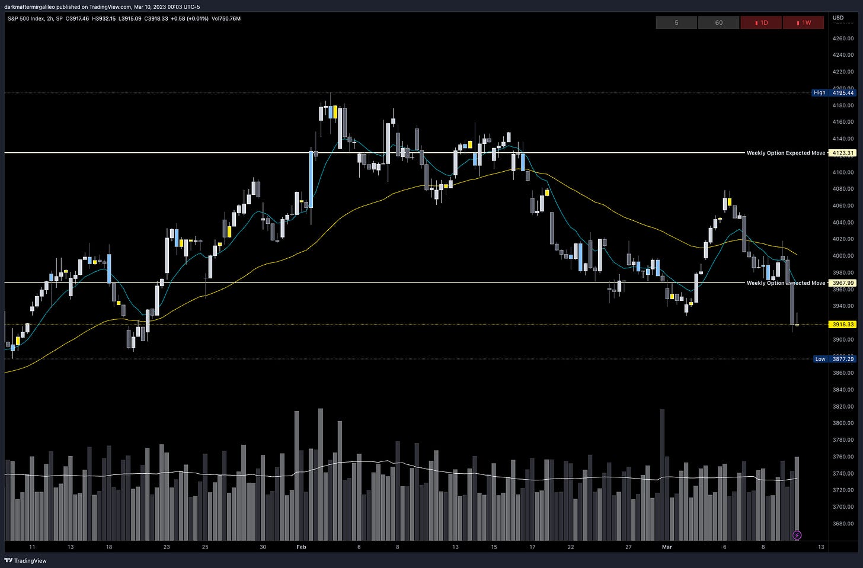
Task: Click the 3900.00 price axis label
Action: pos(843,339)
